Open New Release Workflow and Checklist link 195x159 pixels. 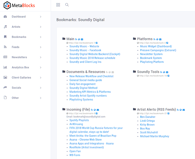point(91,76)
